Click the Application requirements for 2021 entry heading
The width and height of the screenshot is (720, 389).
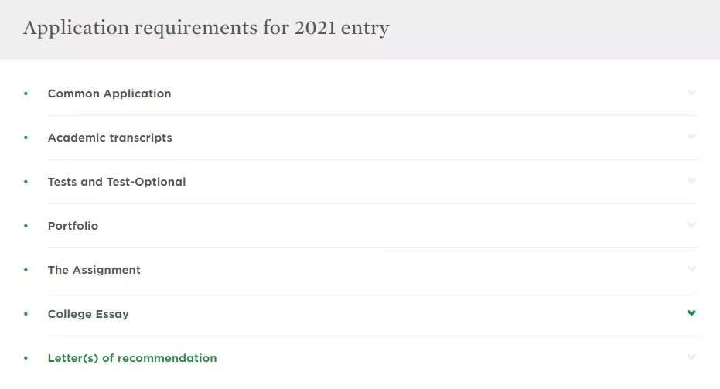click(206, 29)
